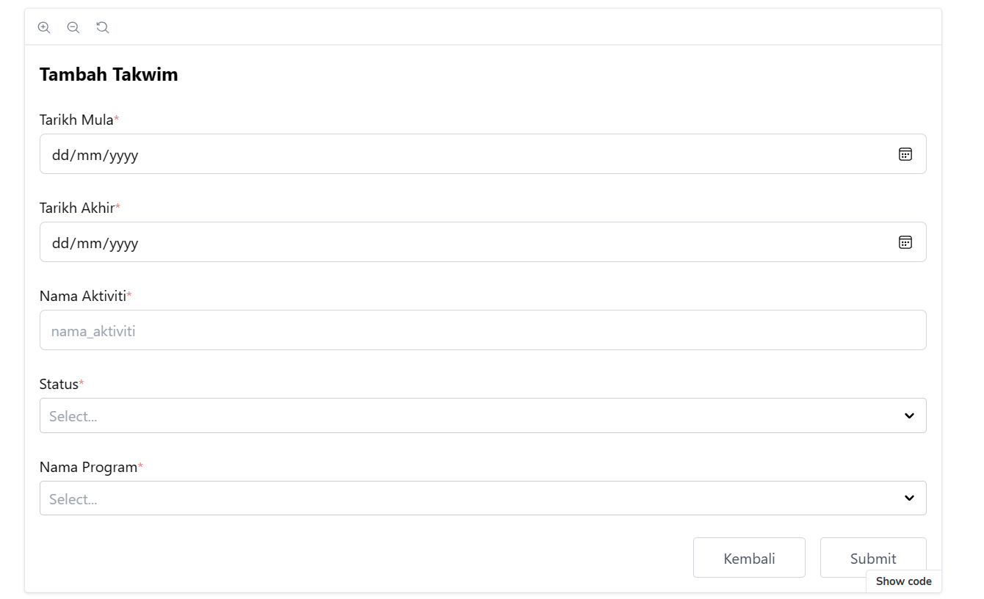Click the Status dropdown chevron arrow

(909, 415)
